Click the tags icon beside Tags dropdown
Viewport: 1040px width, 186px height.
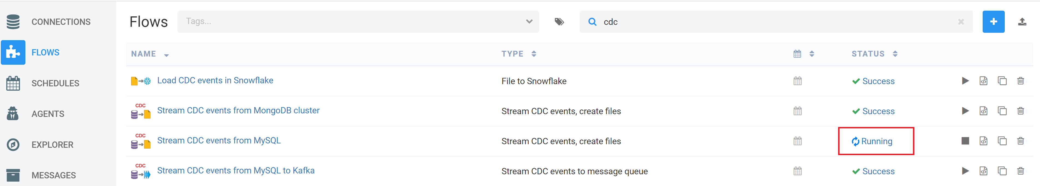[559, 22]
